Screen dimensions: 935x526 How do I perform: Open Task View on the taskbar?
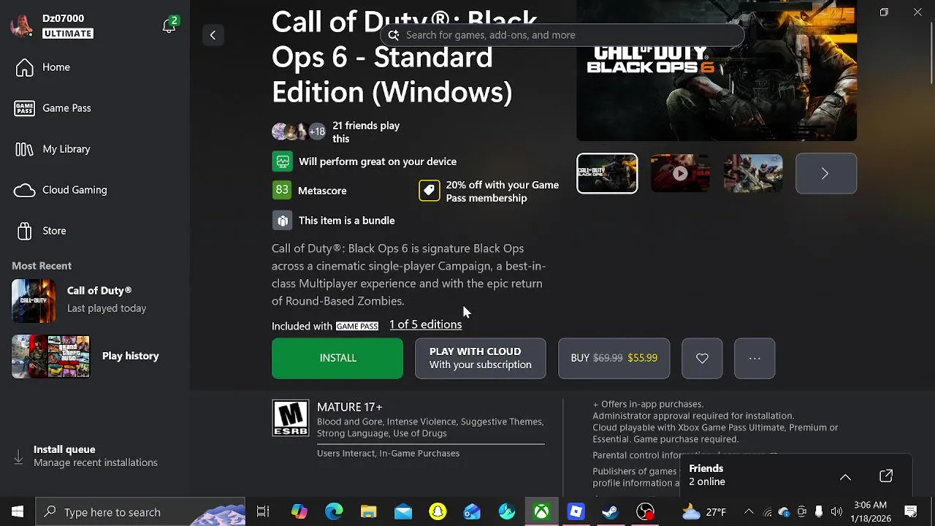click(x=263, y=512)
